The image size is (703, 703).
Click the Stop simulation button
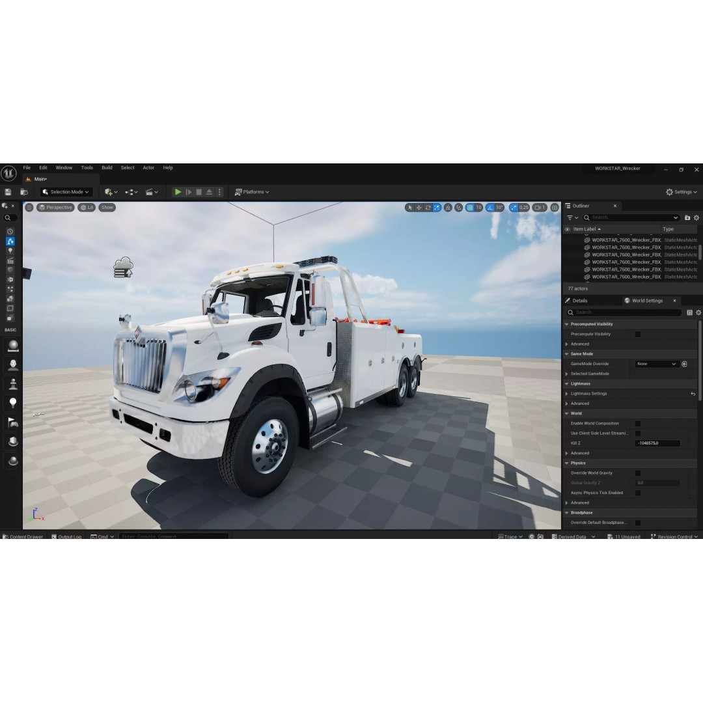coord(199,192)
